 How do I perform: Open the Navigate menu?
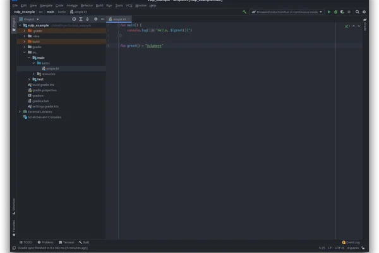[46, 5]
